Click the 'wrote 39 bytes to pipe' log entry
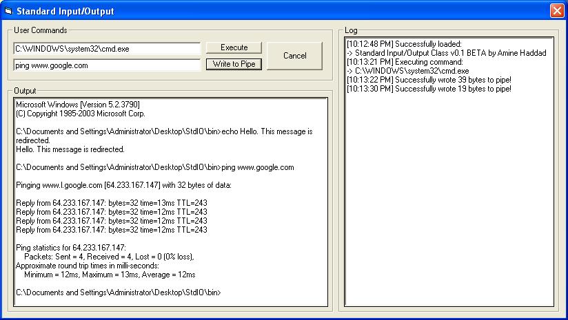568x320 pixels. tap(429, 80)
